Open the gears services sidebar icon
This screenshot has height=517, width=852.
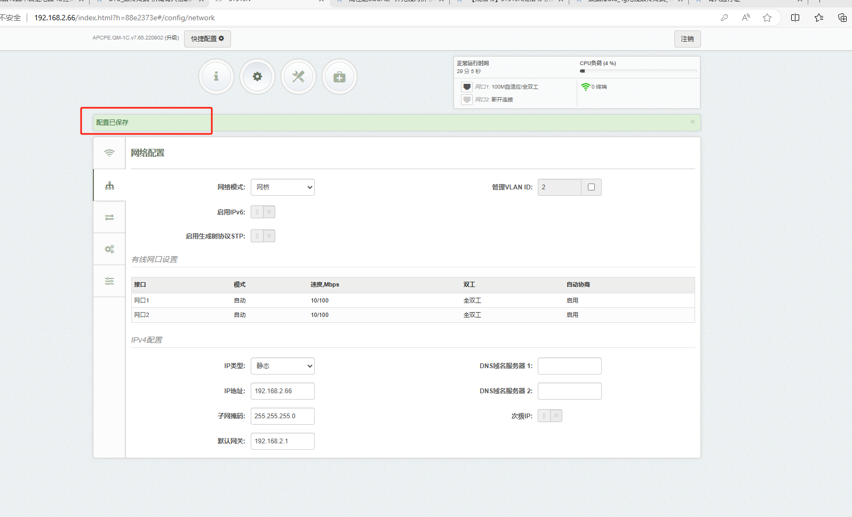pos(109,249)
